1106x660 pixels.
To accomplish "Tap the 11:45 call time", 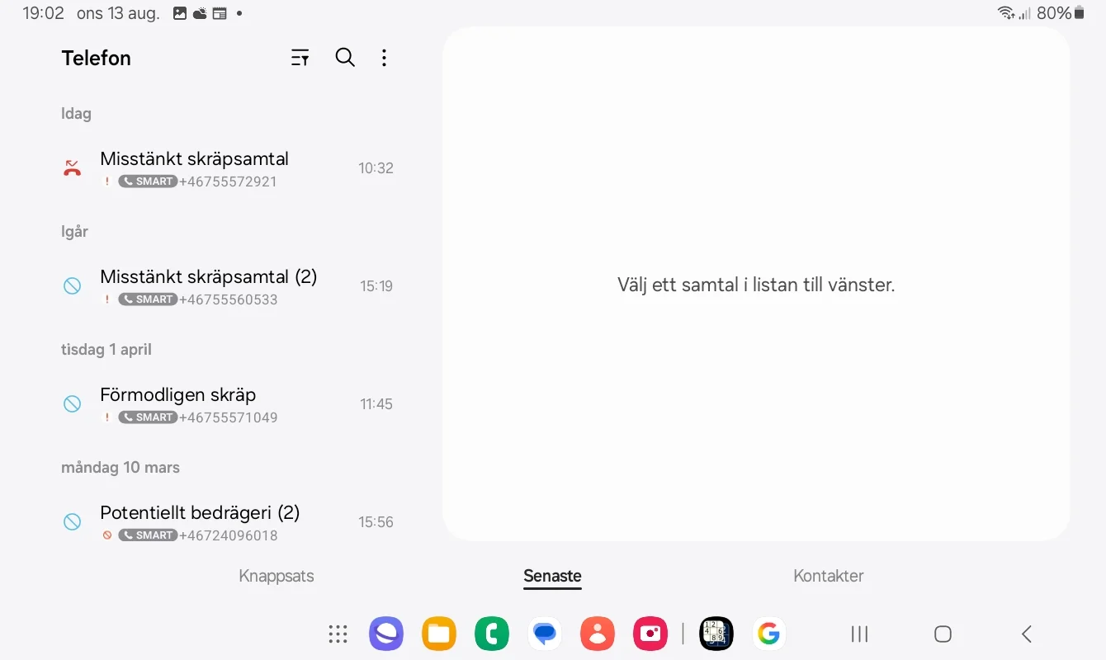I will 376,404.
